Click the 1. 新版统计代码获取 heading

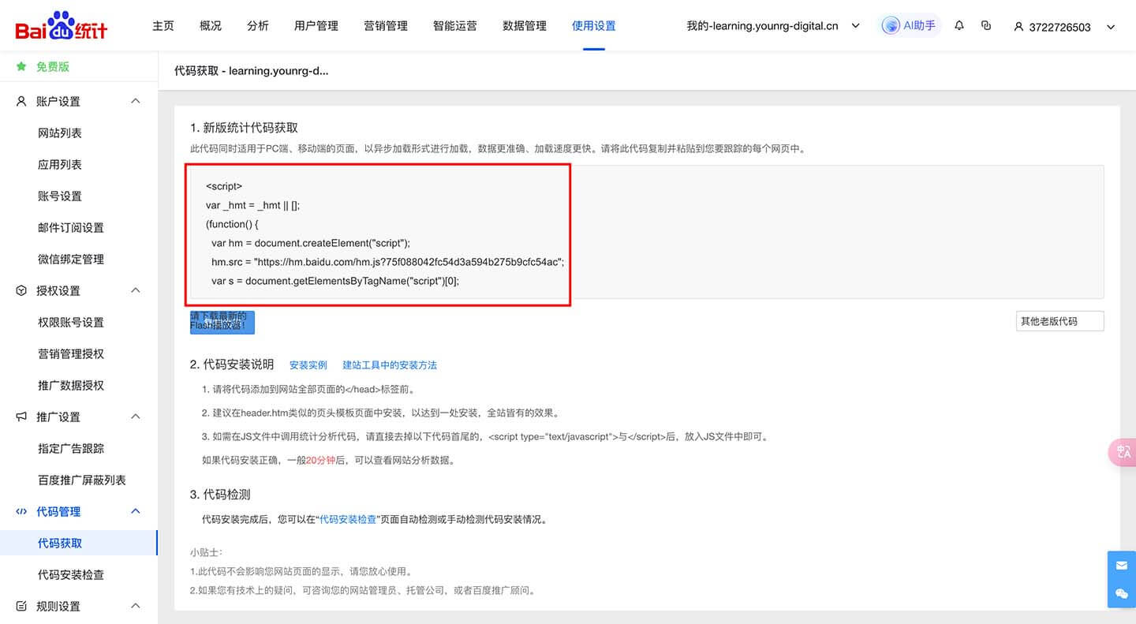tap(244, 128)
